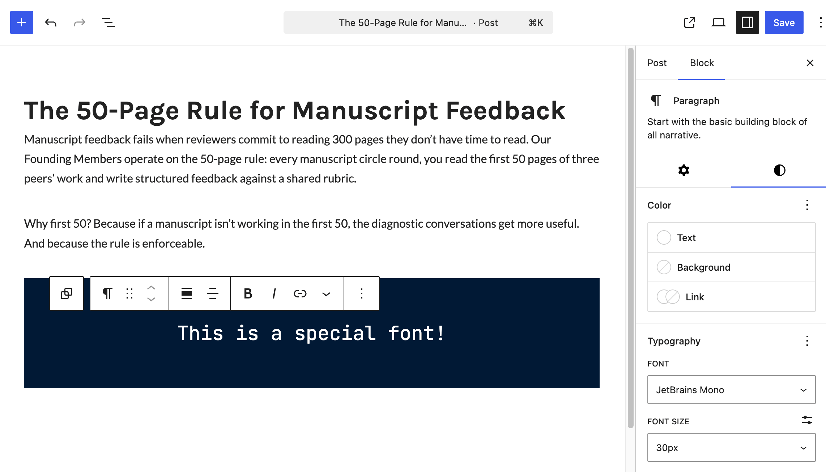The width and height of the screenshot is (826, 472).
Task: Pick the Link color
Action: tap(731, 297)
